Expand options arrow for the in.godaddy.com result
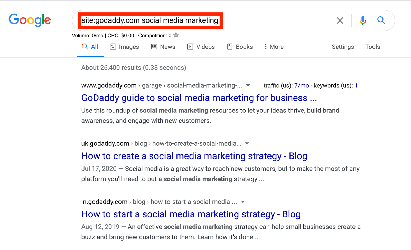411x250 pixels. click(242, 202)
